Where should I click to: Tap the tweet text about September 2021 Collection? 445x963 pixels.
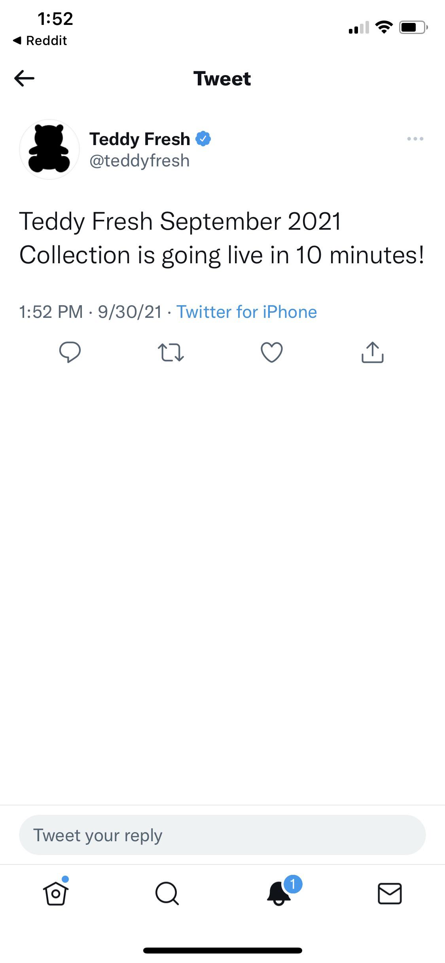point(222,238)
